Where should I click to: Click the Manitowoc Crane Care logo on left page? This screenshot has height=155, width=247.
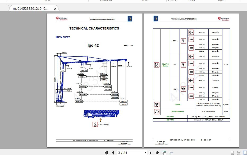pyautogui.click(x=62, y=19)
